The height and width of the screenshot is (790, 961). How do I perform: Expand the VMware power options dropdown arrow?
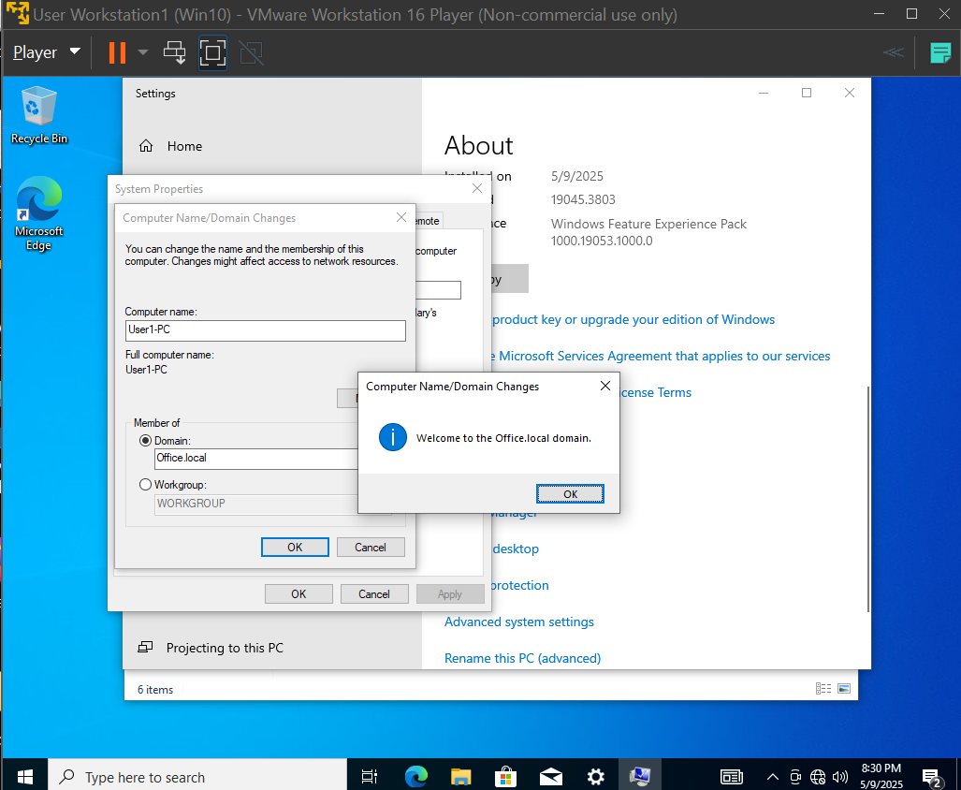(143, 52)
